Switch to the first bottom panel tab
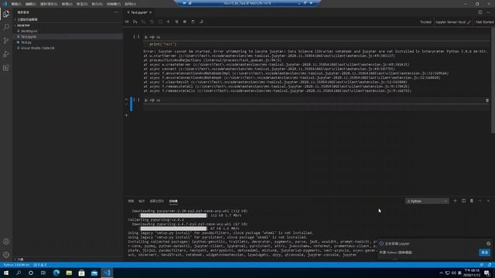This screenshot has height=278, width=495. (x=131, y=201)
